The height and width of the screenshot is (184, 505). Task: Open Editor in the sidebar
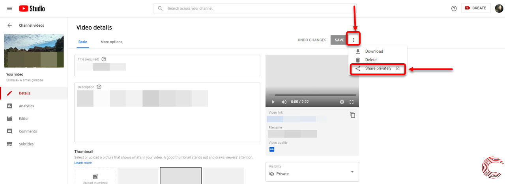pos(34,118)
